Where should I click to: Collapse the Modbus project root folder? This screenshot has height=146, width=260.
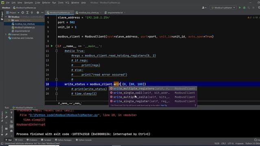(6, 17)
